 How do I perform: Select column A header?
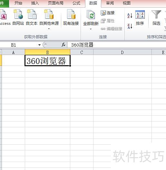(13, 52)
